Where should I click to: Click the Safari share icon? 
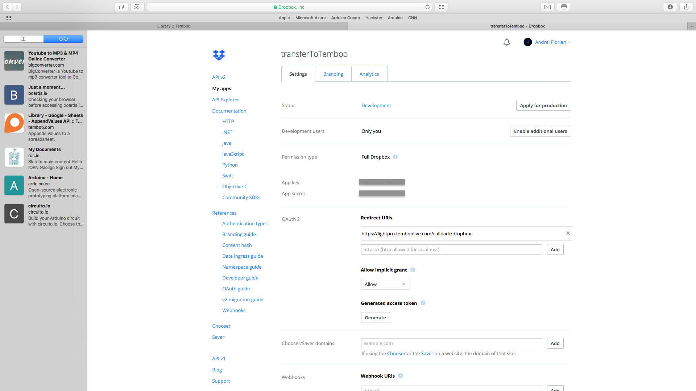tap(685, 7)
